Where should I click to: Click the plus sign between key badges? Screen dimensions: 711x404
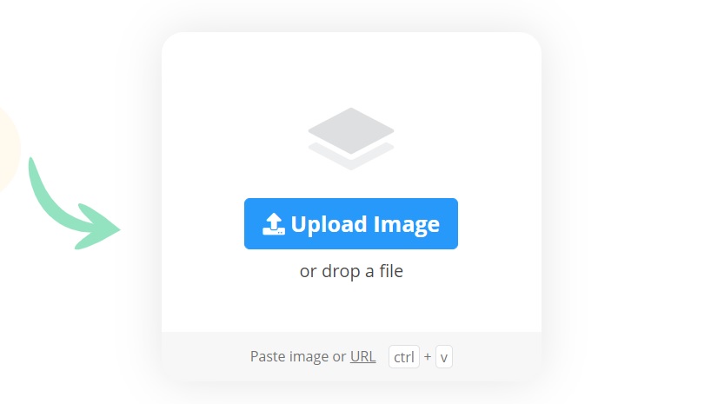click(428, 357)
